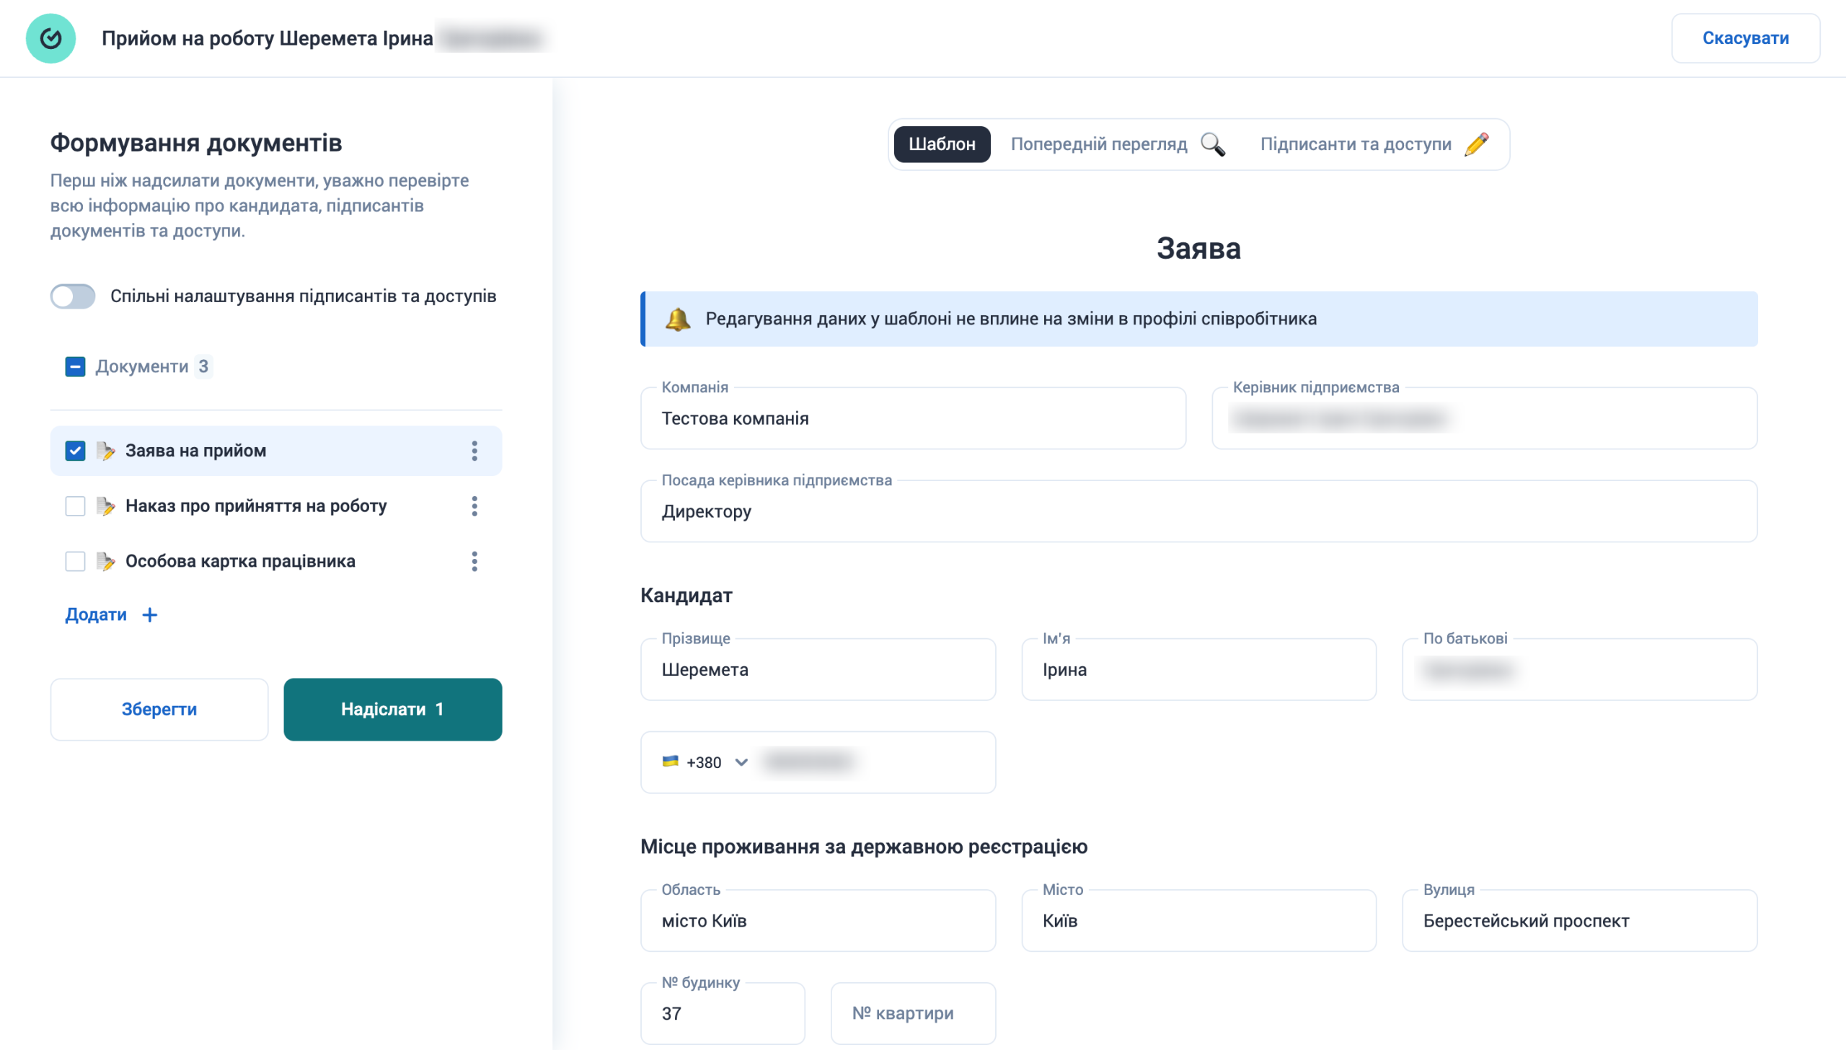
Task: Switch to the Попередній перегляд tab
Action: tap(1118, 144)
